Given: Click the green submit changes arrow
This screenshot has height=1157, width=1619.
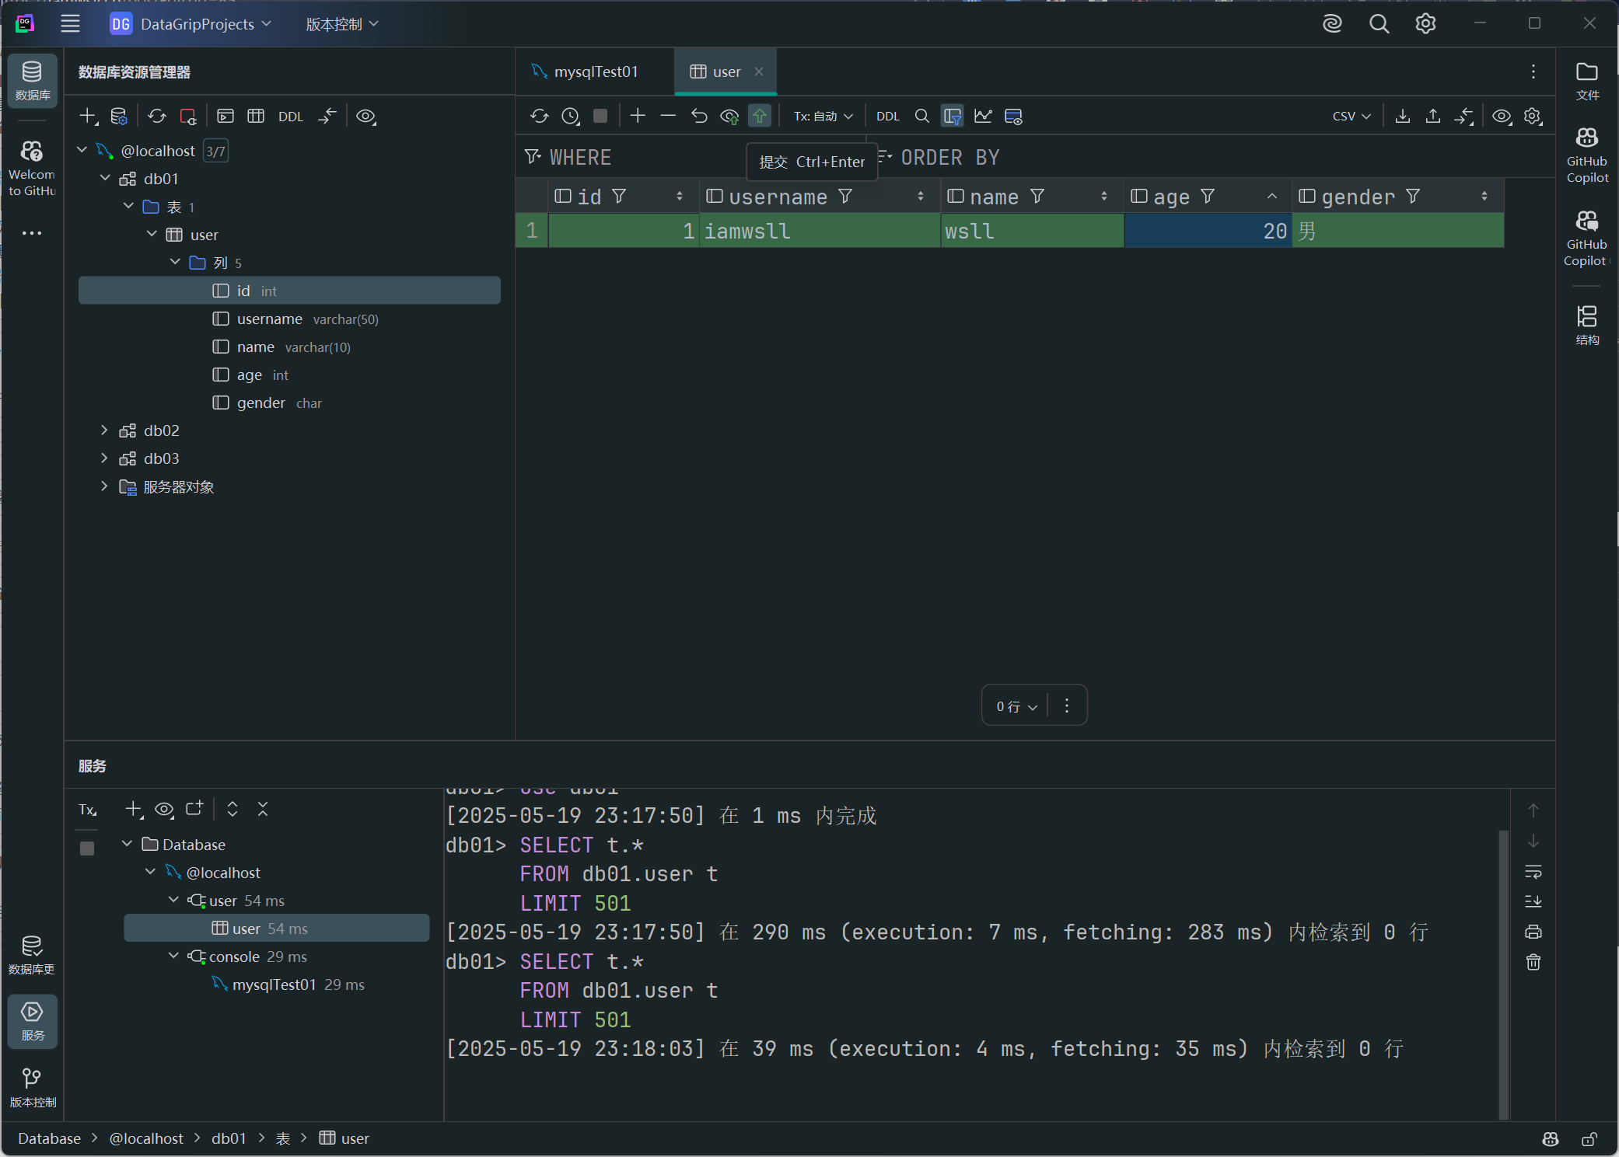Looking at the screenshot, I should click(759, 117).
